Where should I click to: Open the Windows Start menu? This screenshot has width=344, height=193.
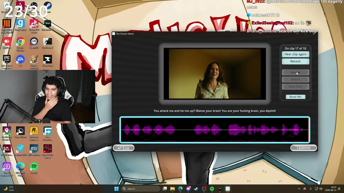tap(116, 189)
